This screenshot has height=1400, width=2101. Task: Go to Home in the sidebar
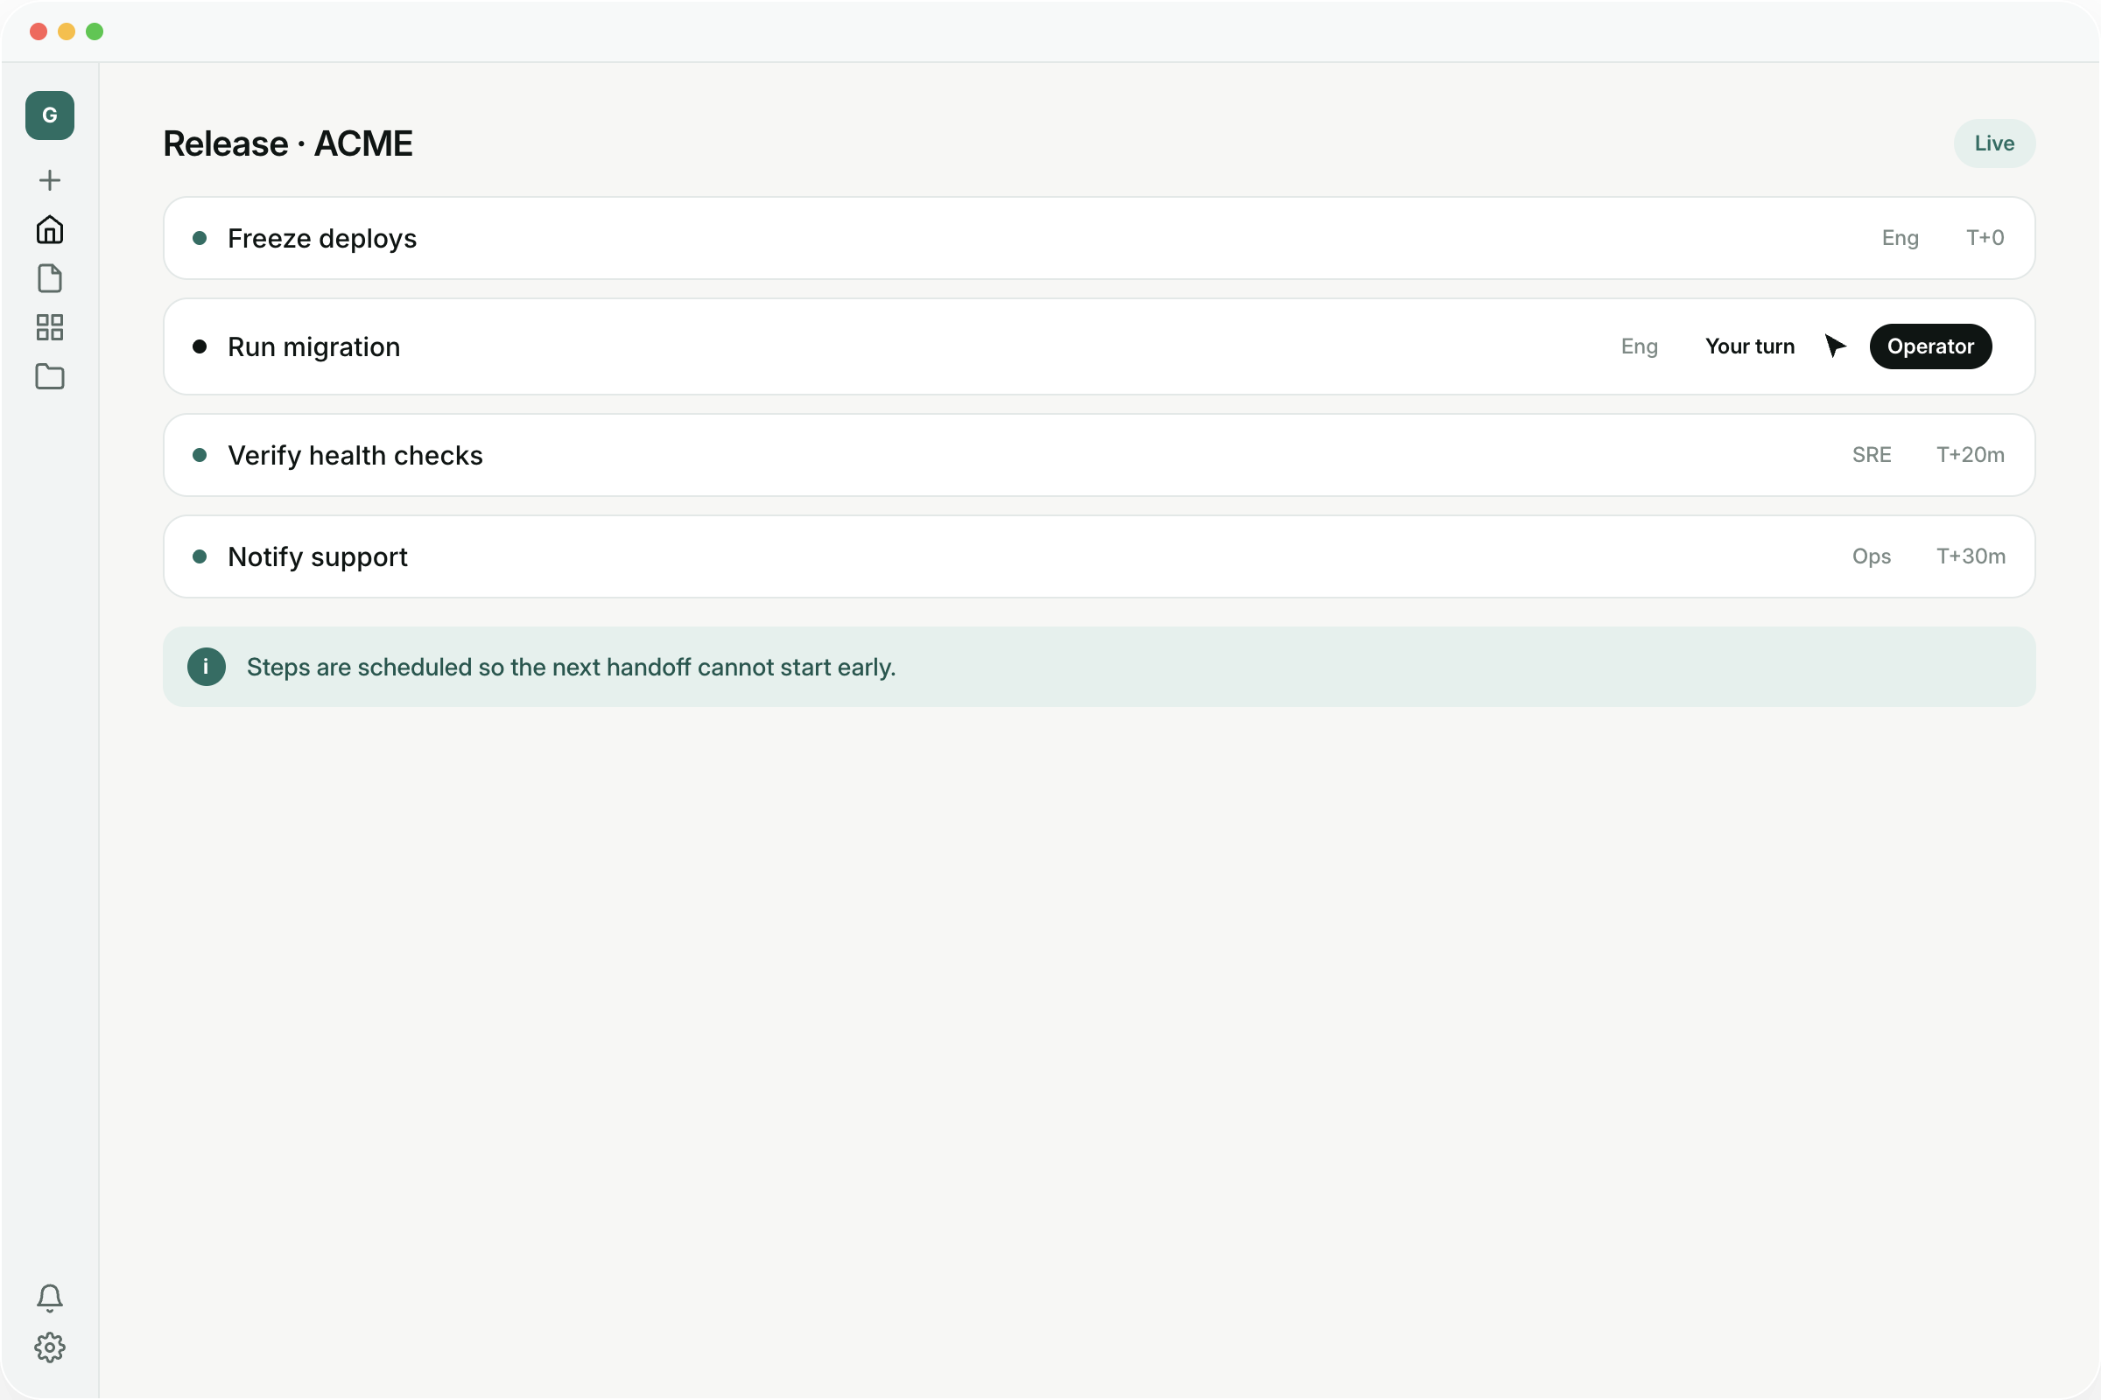coord(50,229)
